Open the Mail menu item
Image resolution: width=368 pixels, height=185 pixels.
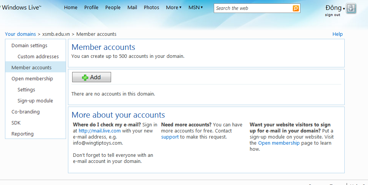tap(132, 8)
